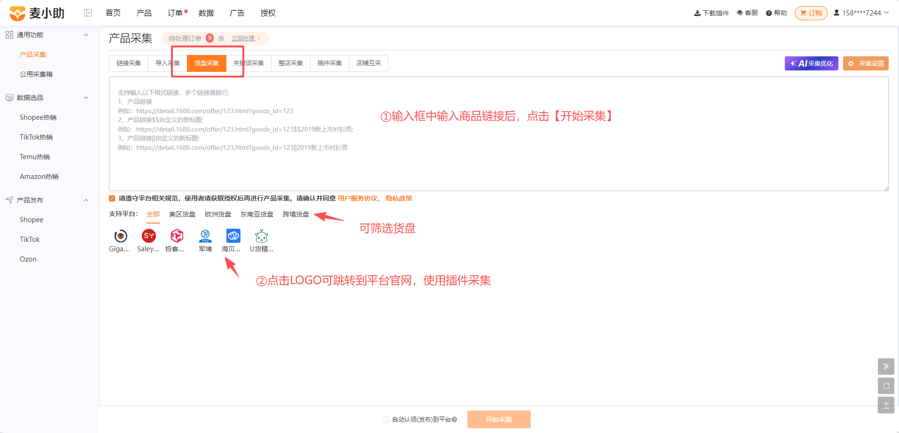
Task: Filter platforms by 东南亚货盘
Action: 257,214
